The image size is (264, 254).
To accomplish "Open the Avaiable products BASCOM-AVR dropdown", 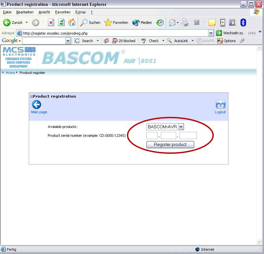I will click(165, 127).
